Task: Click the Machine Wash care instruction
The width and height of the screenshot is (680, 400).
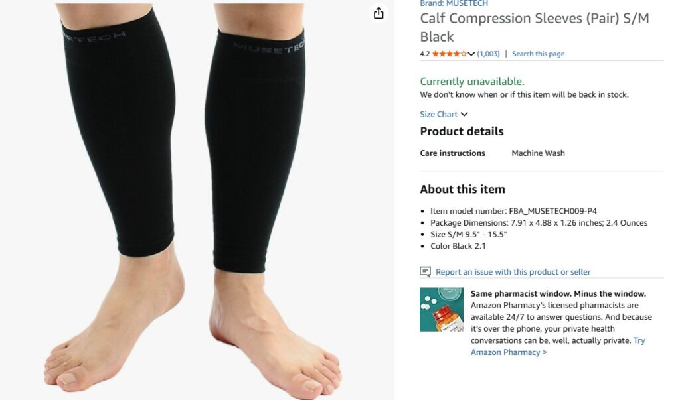Action: 538,153
